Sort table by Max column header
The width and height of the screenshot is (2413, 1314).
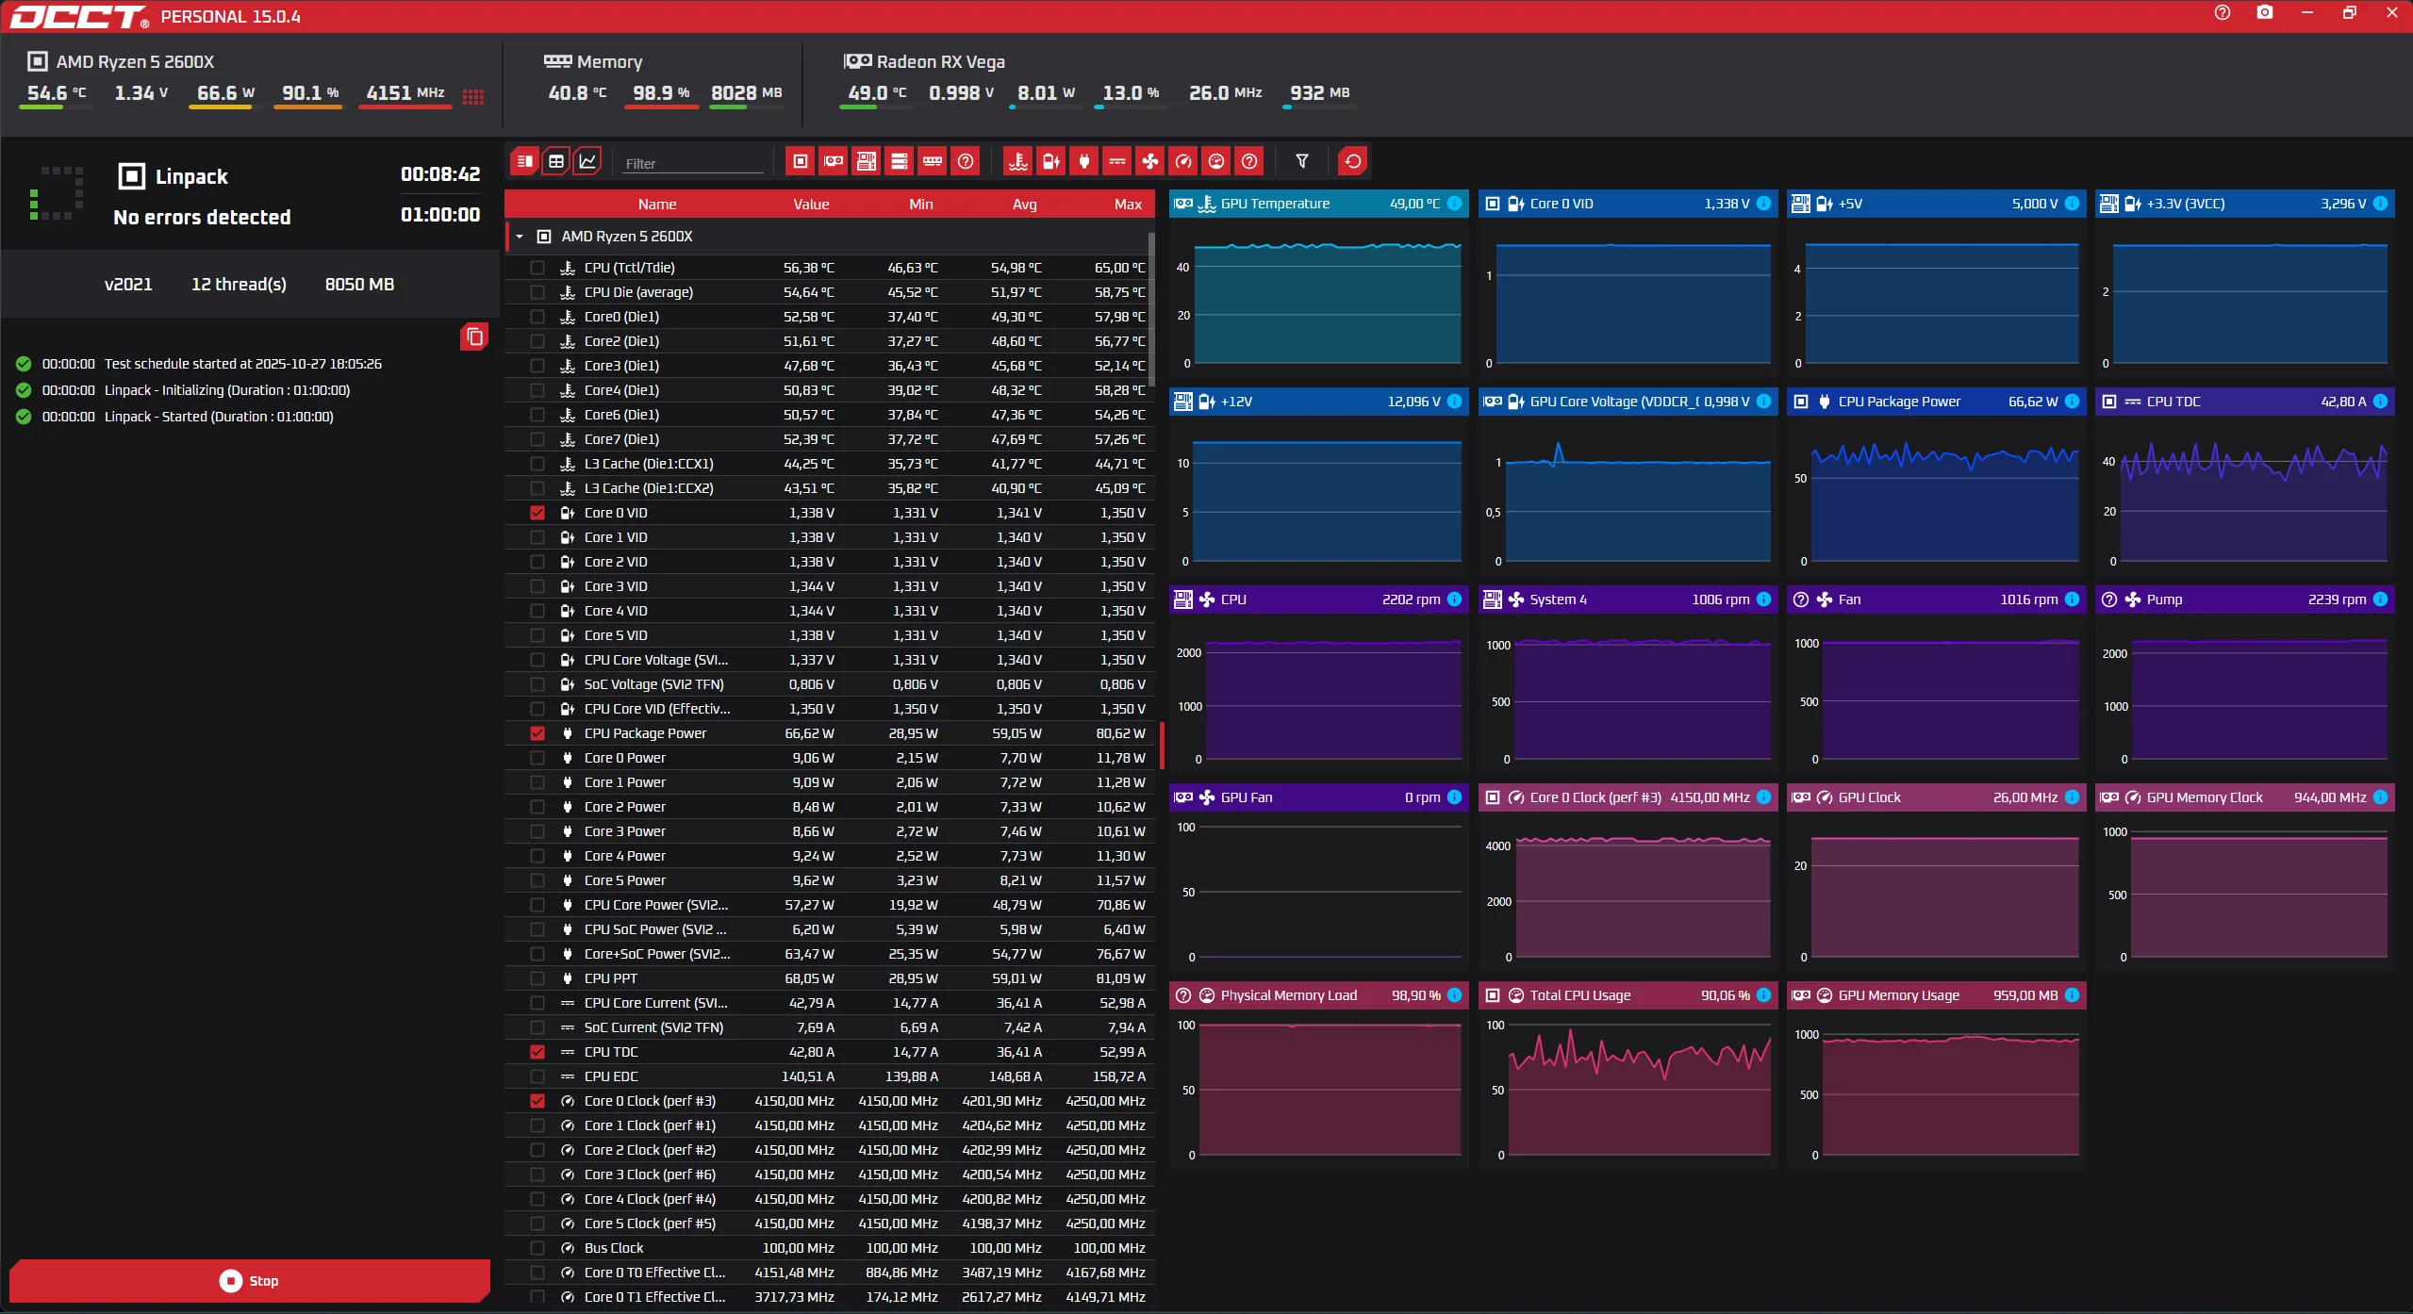click(x=1127, y=205)
